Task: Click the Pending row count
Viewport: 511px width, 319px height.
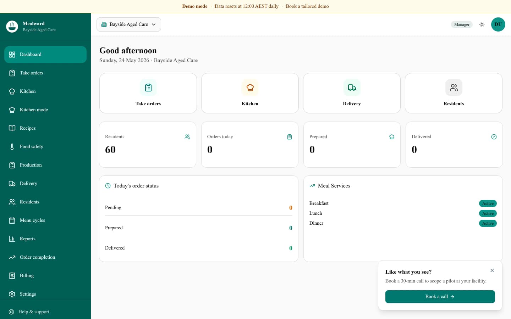Action: pyautogui.click(x=291, y=208)
